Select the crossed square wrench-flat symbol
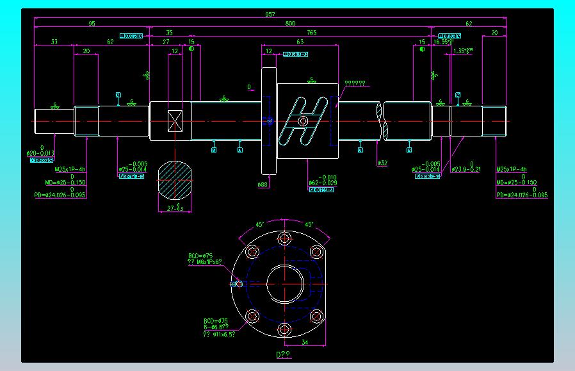The image size is (575, 371). 175,121
